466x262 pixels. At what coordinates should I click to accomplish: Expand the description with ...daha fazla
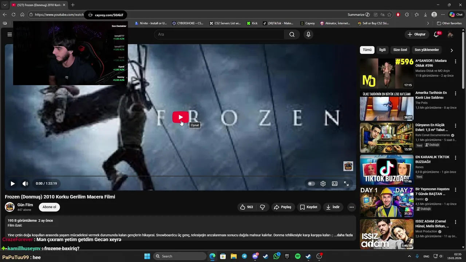pos(343,235)
